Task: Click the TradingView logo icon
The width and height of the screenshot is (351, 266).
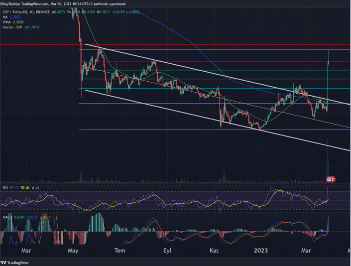Action: pos(3,263)
